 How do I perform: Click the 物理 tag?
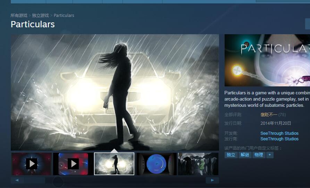[x=259, y=155]
